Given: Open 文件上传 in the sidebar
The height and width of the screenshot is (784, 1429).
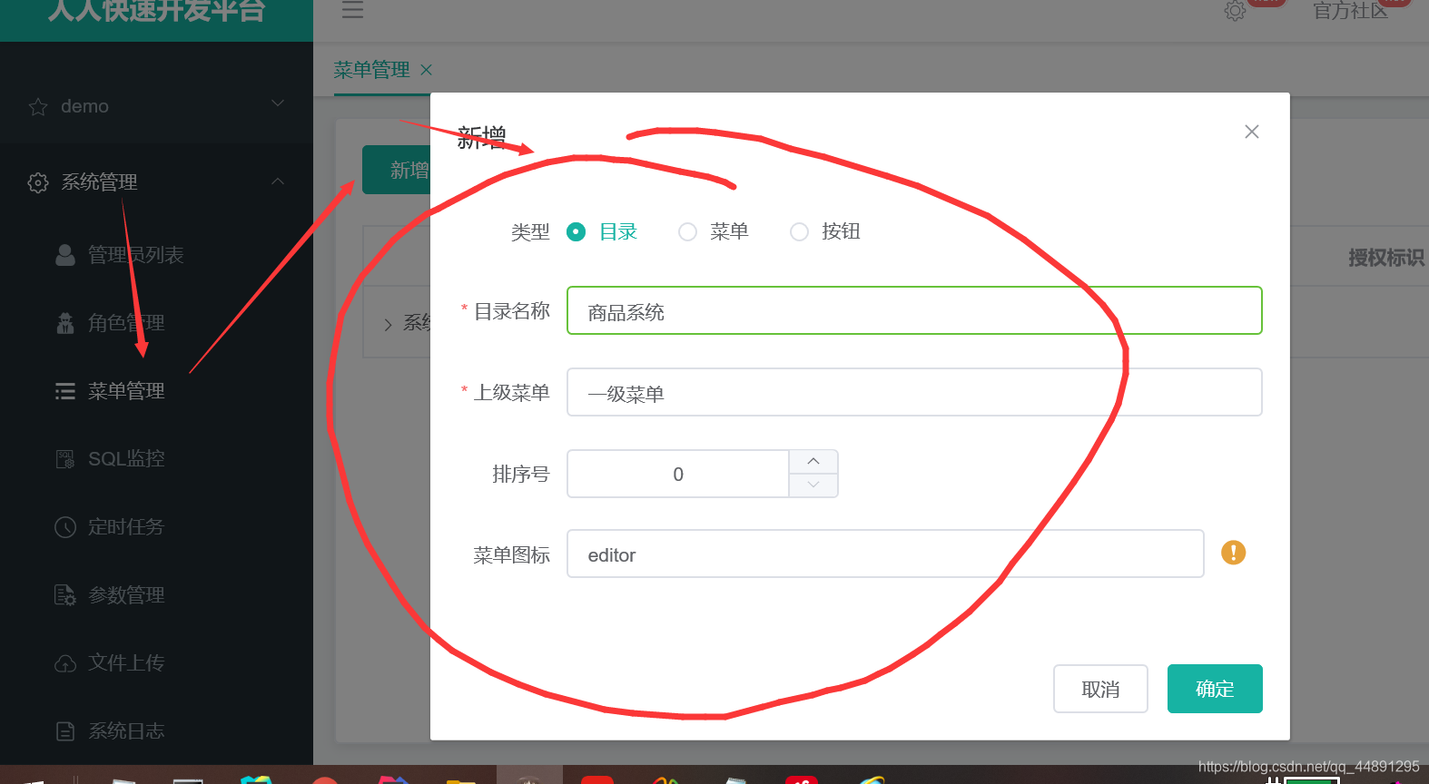Looking at the screenshot, I should coord(126,663).
